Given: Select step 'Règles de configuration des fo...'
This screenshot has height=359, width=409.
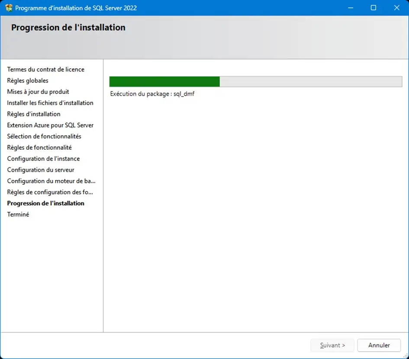Looking at the screenshot, I should pyautogui.click(x=50, y=192).
